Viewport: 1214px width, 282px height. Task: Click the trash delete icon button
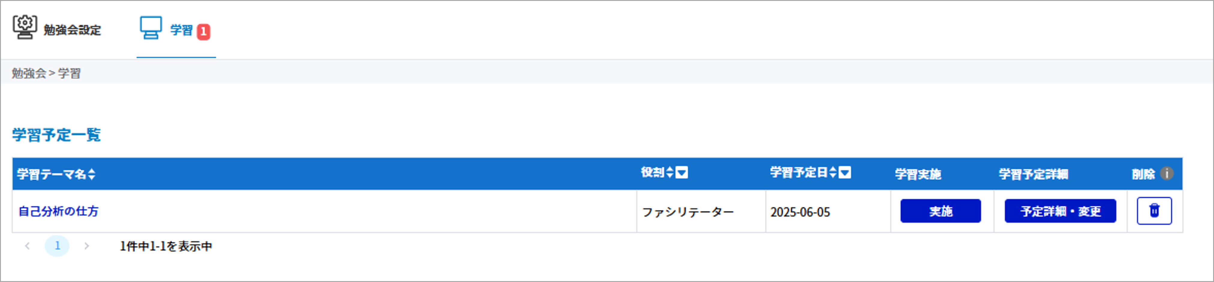1154,210
